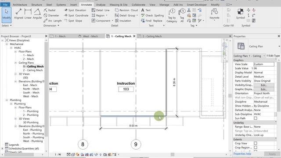The image size is (281, 158).
Task: Click the Keynote tool
Action: [x=214, y=14]
